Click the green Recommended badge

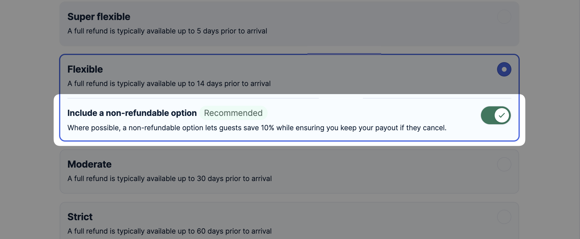(233, 113)
